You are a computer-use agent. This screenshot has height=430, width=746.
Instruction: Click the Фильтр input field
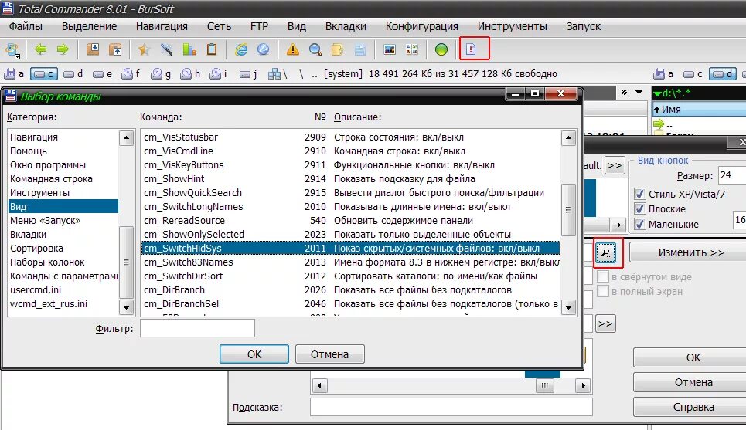[197, 328]
